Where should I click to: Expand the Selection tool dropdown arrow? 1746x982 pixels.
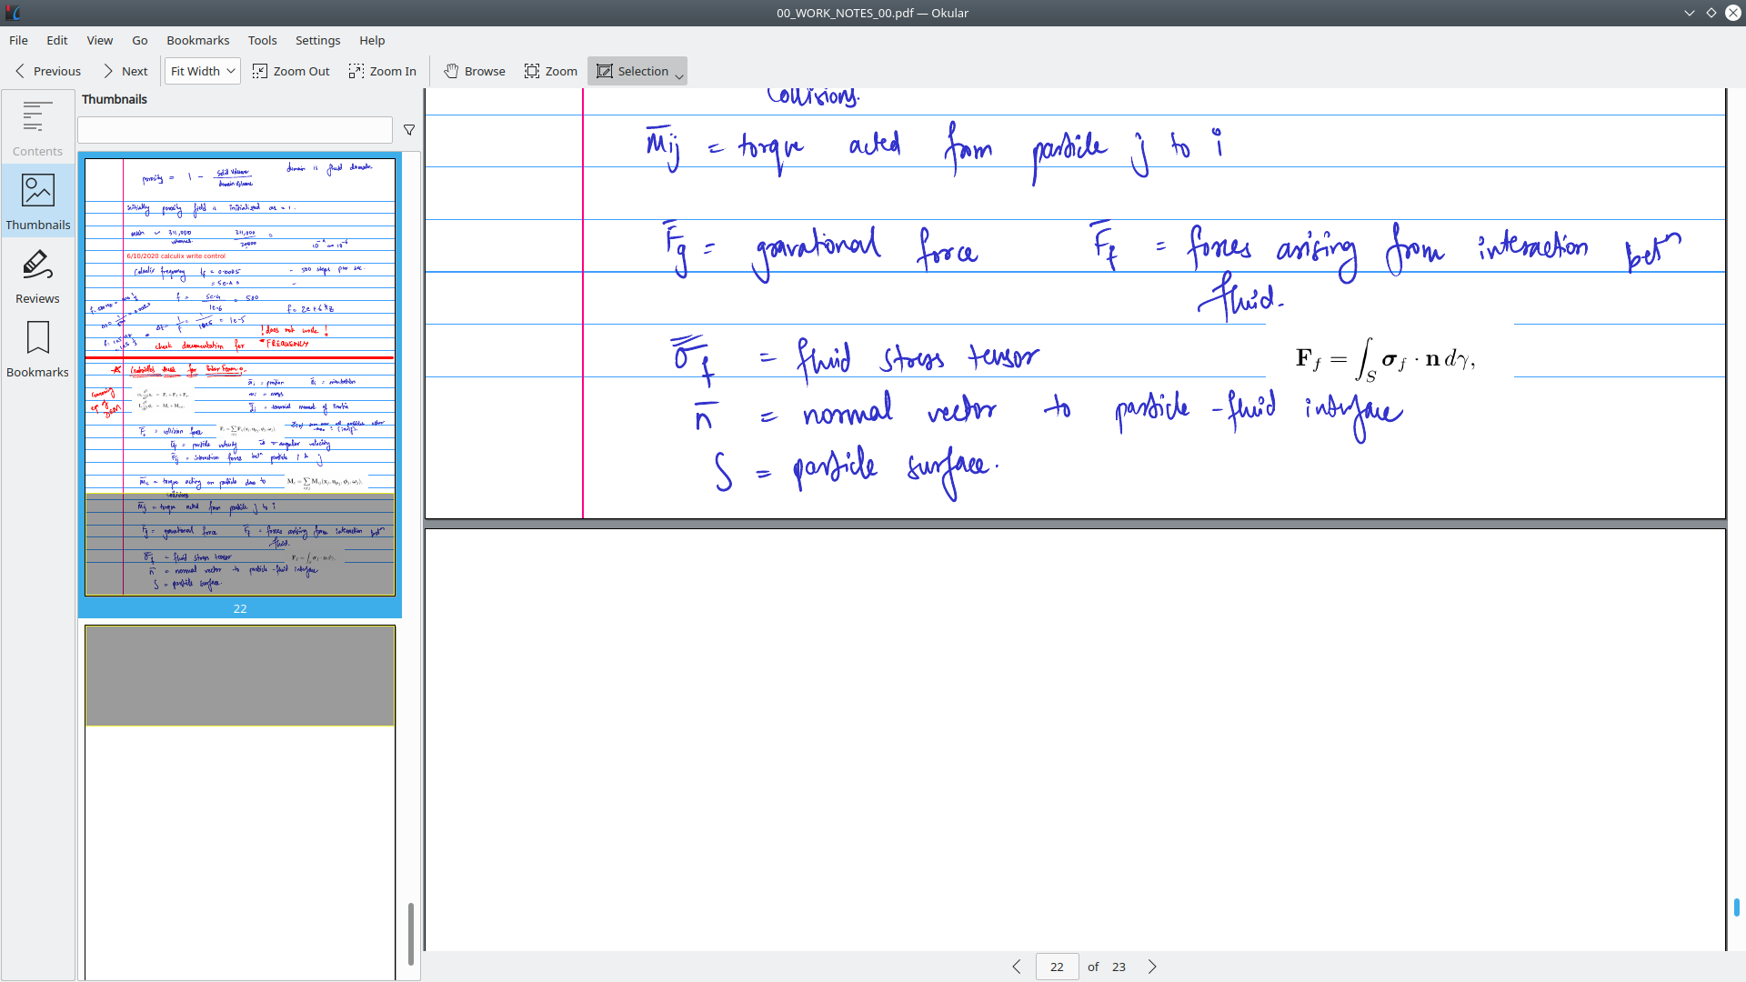[x=679, y=76]
